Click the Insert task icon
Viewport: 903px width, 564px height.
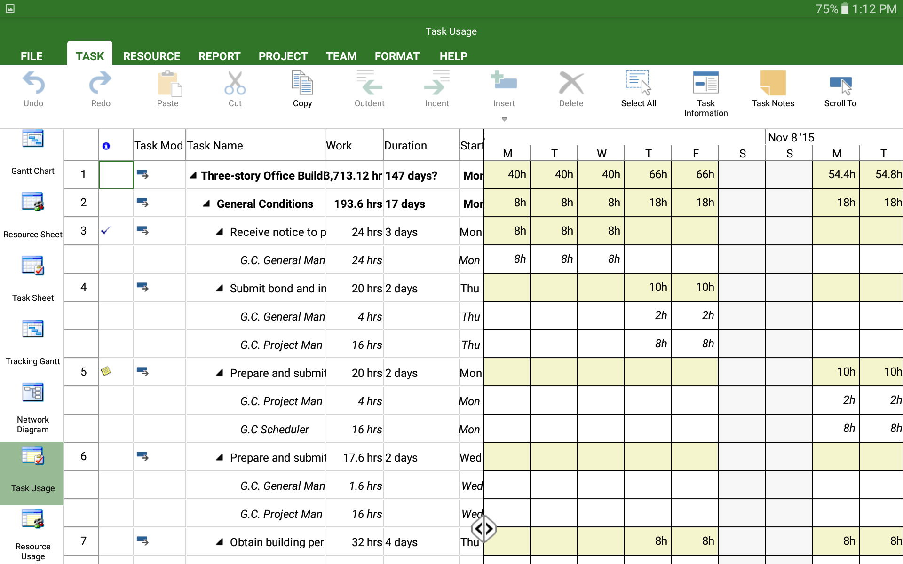[504, 81]
